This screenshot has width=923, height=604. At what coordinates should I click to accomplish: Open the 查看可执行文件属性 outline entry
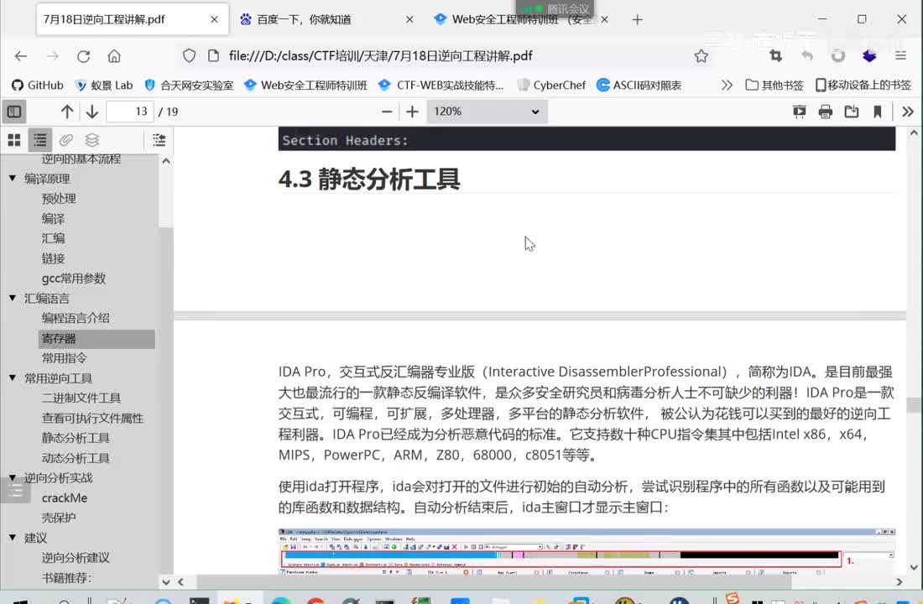pyautogui.click(x=92, y=418)
